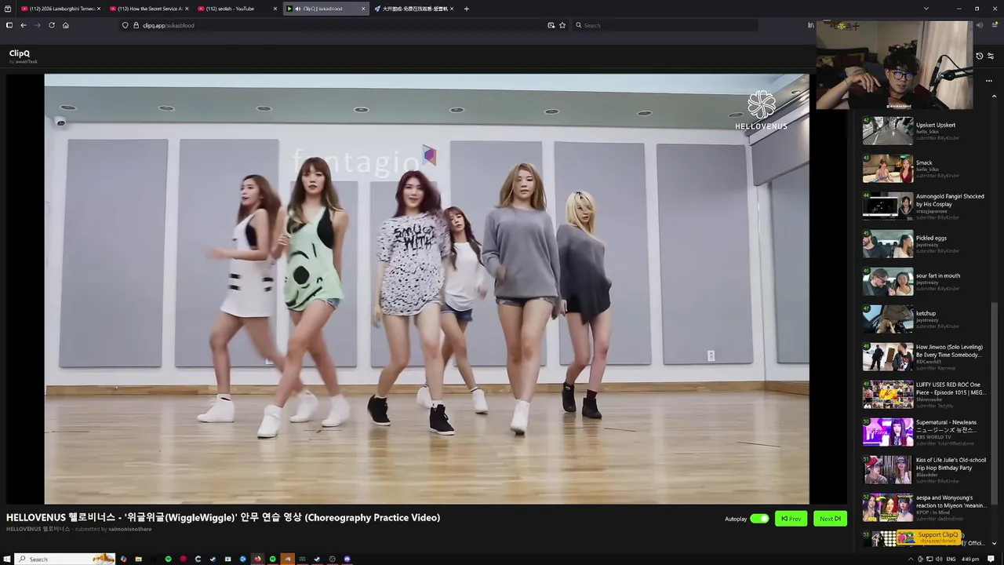1004x565 pixels.
Task: Open File Explorer from the taskbar
Action: [138, 559]
